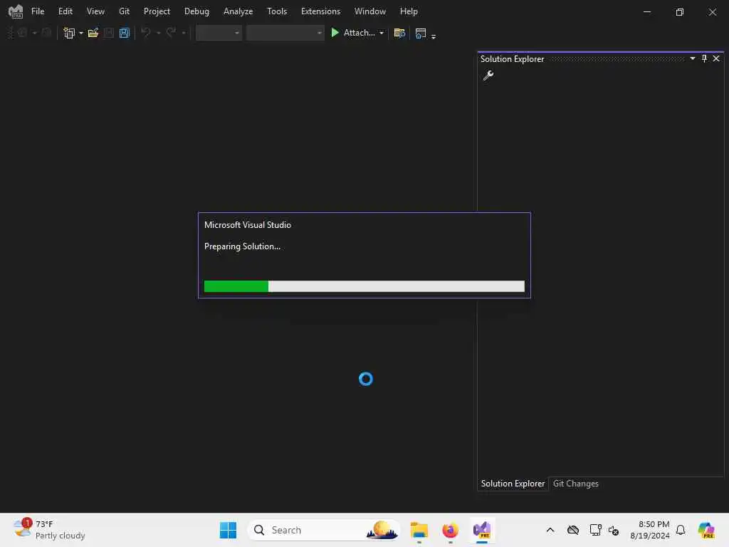The image size is (729, 547).
Task: Click the Attach start debugging button
Action: 353,33
